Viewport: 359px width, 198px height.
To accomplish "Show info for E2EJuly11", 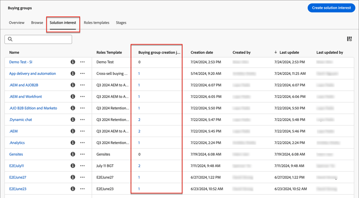I will pyautogui.click(x=73, y=166).
